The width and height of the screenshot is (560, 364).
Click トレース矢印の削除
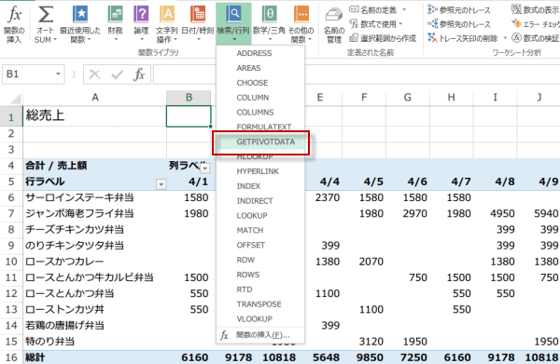click(x=463, y=38)
